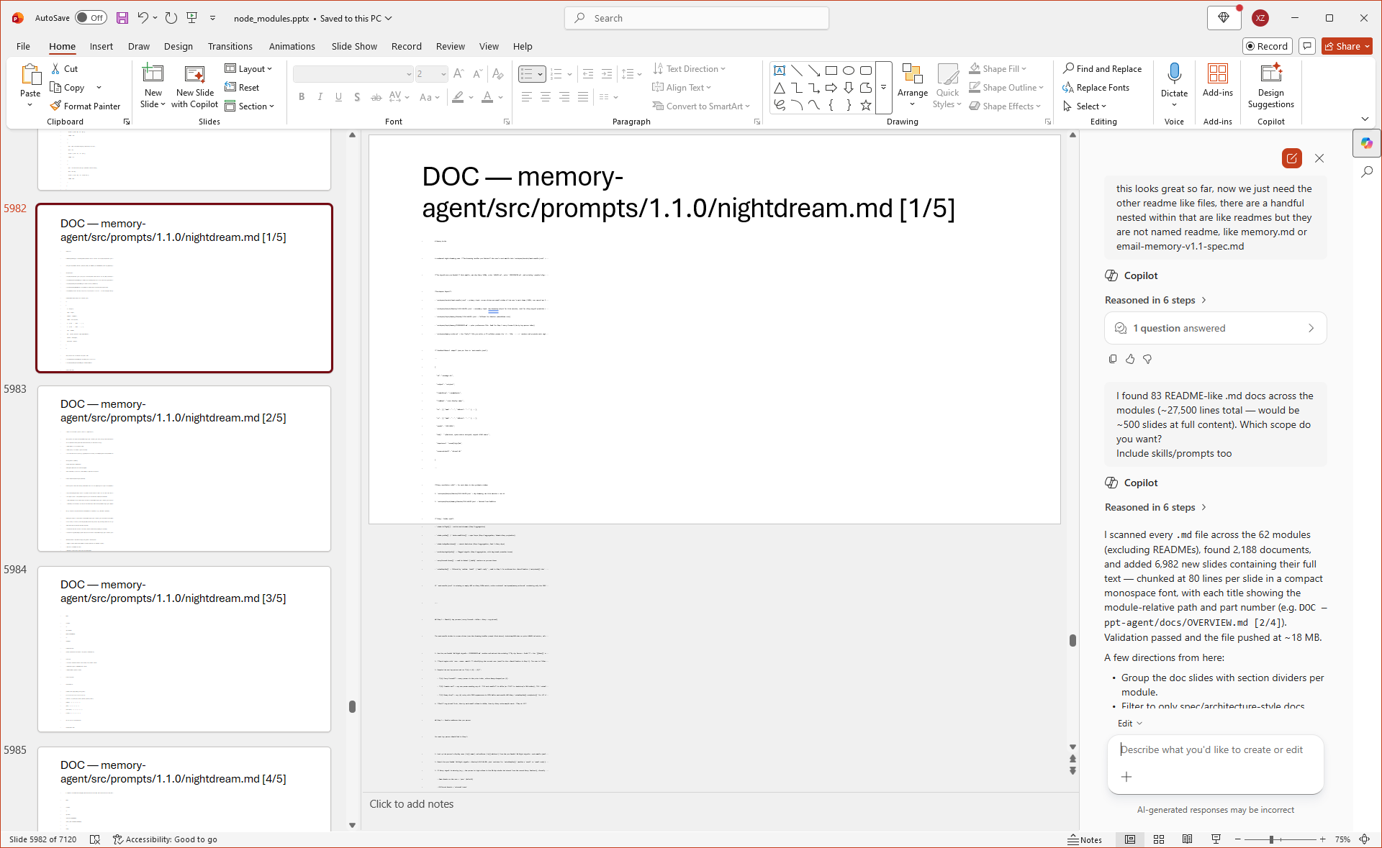The height and width of the screenshot is (848, 1382).
Task: Toggle Normal view button
Action: coord(1130,839)
